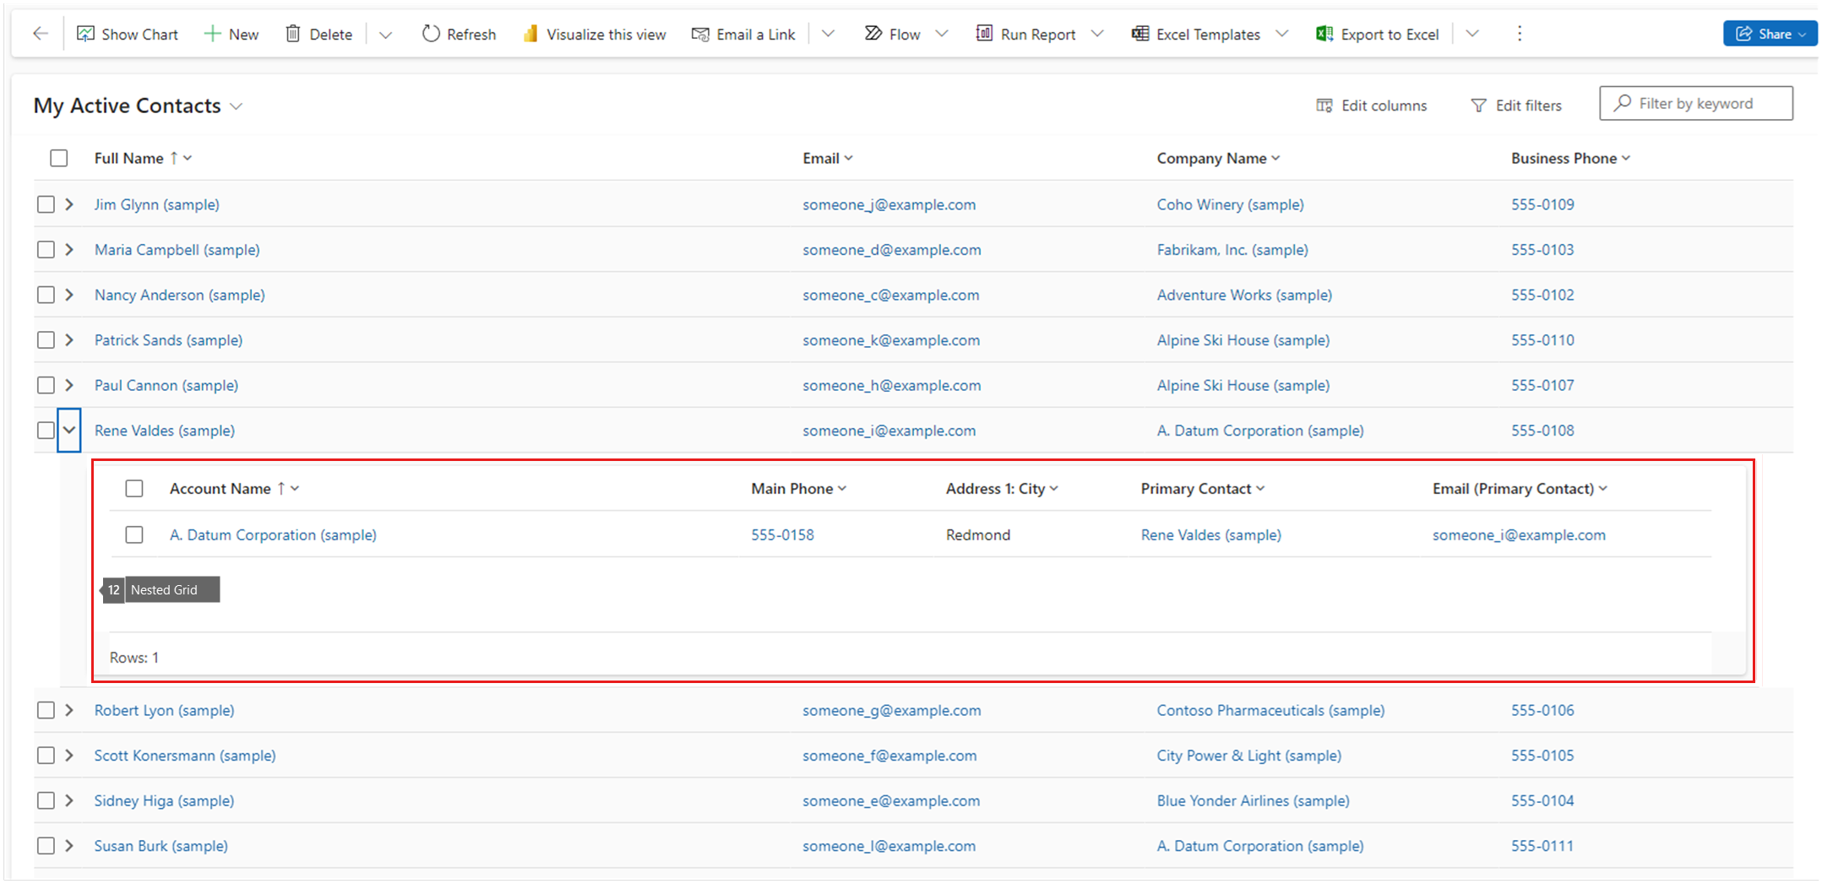Click the Refresh icon
1822x884 pixels.
pyautogui.click(x=431, y=34)
